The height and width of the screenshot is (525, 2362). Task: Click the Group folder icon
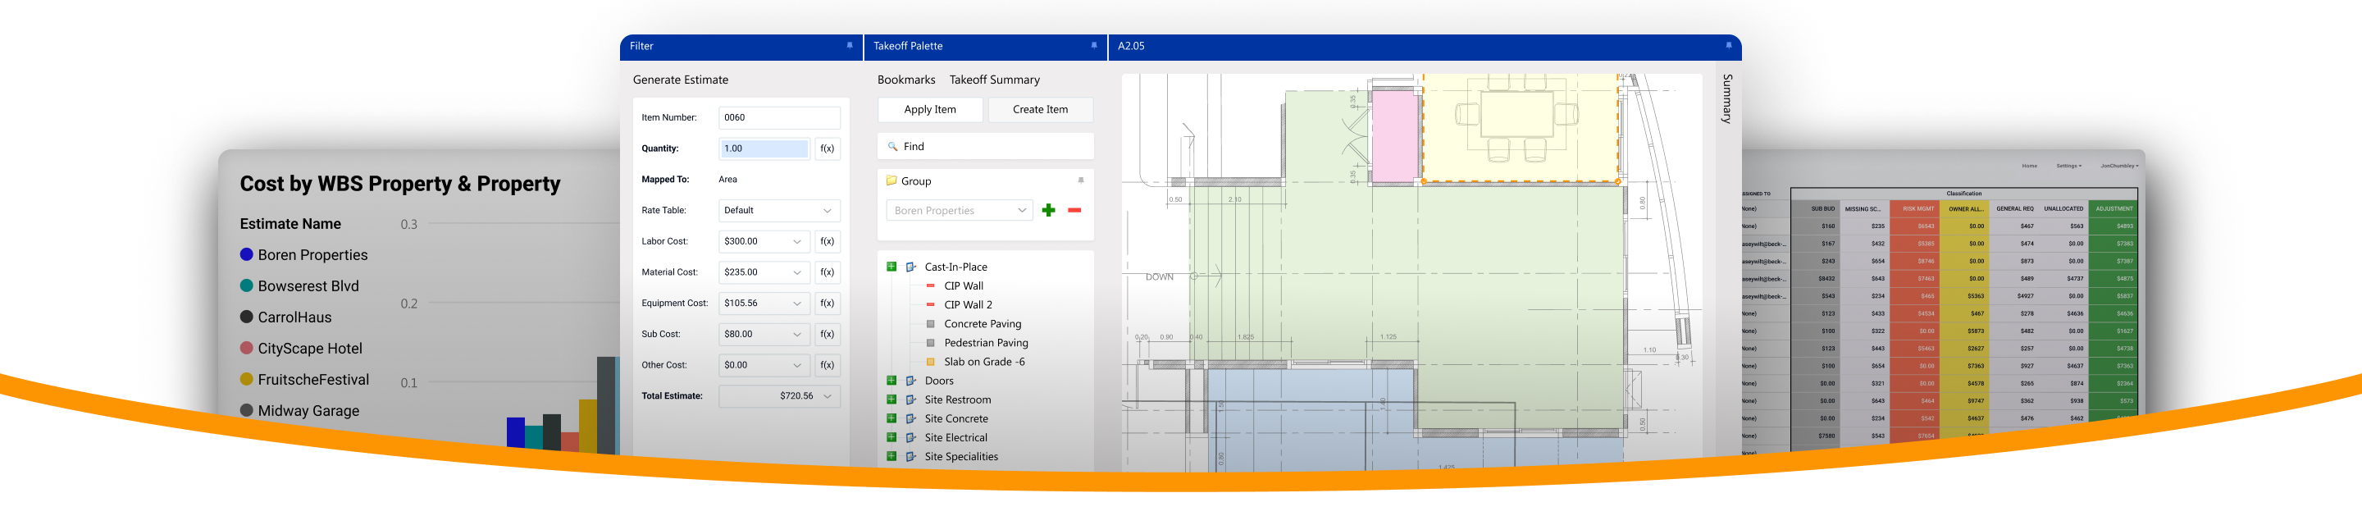pos(891,180)
